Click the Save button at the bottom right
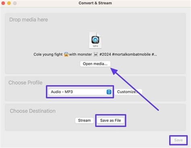 coord(178,140)
